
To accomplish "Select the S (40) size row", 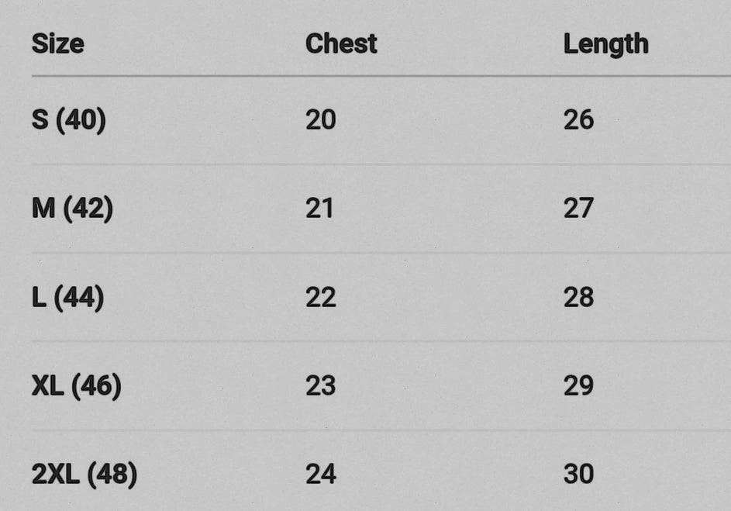I will coord(69,120).
